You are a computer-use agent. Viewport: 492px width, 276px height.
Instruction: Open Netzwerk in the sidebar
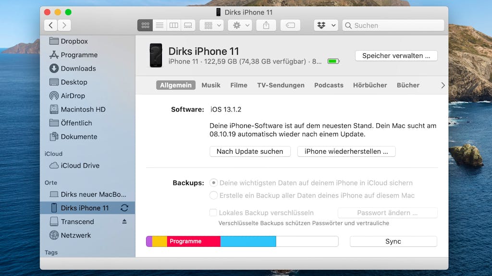[x=88, y=235]
